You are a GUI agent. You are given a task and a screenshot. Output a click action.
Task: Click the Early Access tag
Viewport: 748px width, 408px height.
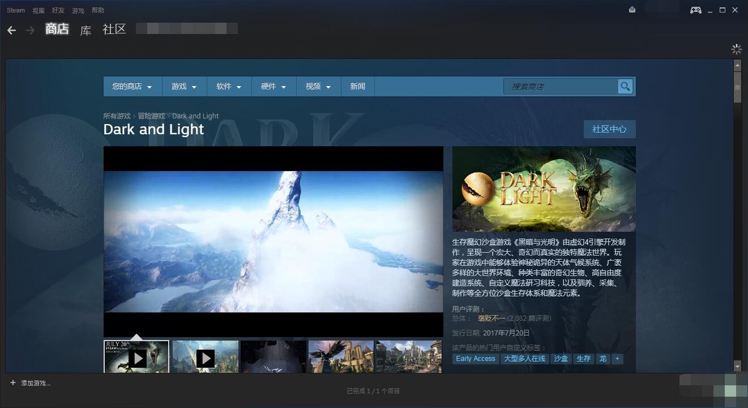[475, 359]
